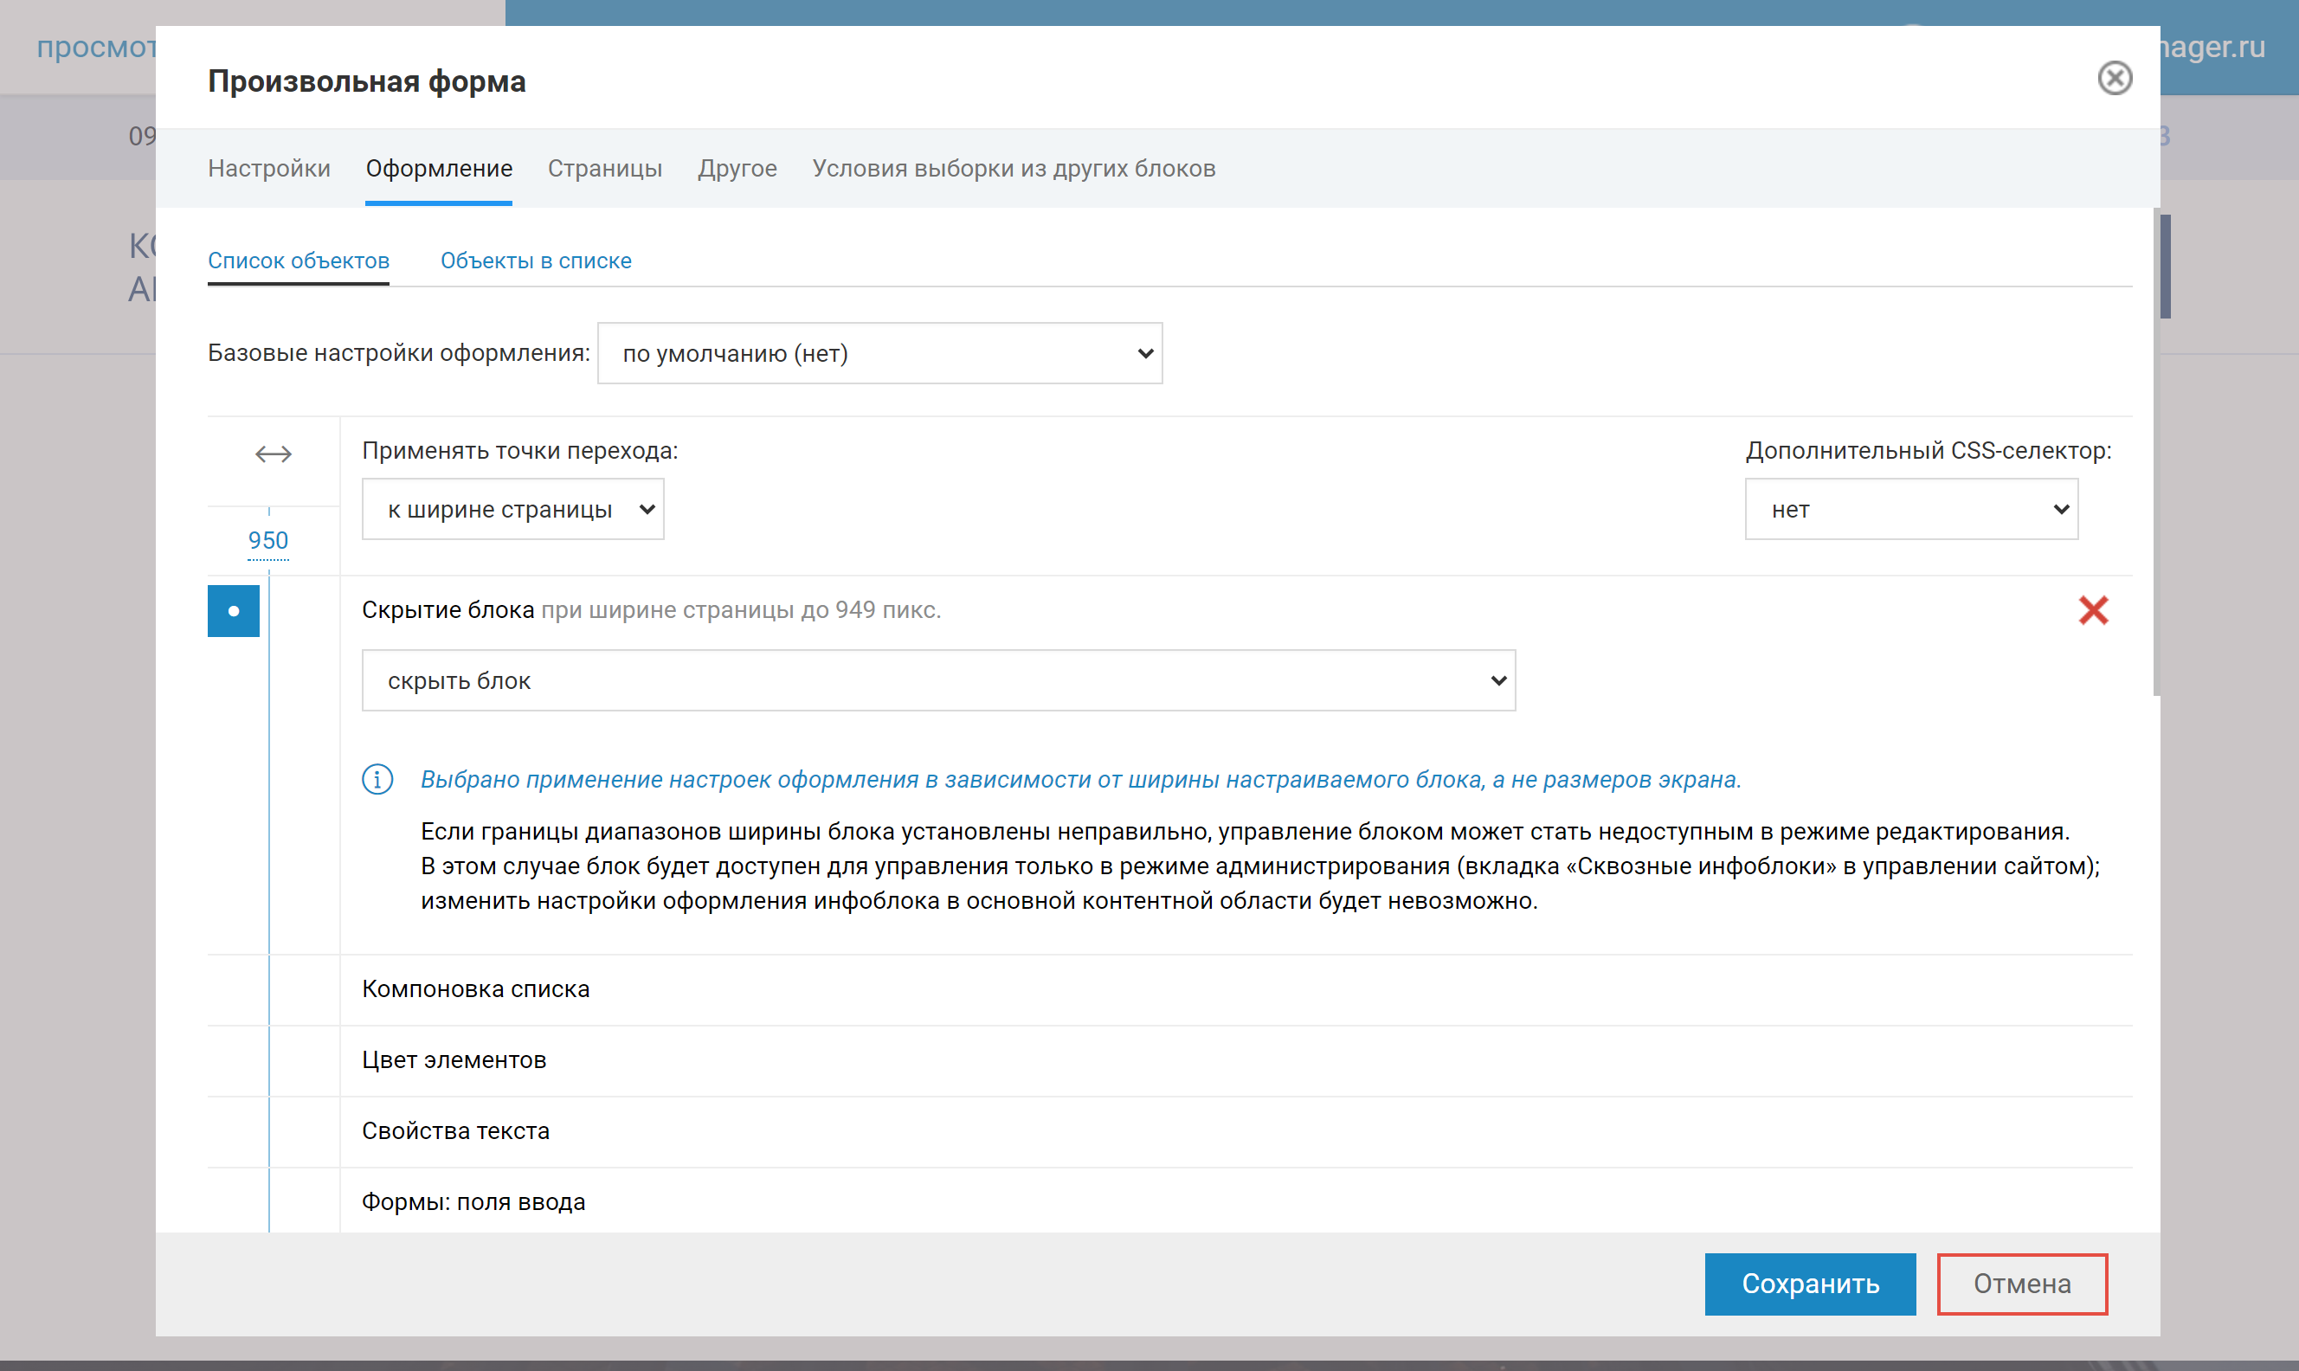
Task: Expand Компоновка списка section
Action: click(x=476, y=988)
